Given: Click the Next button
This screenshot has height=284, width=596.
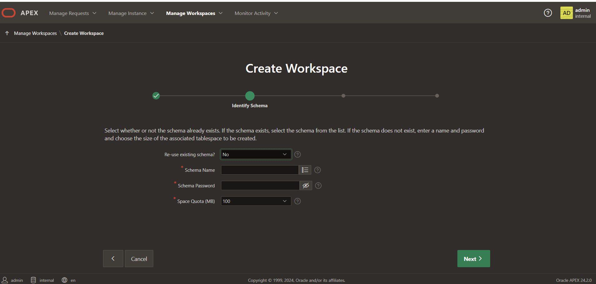Looking at the screenshot, I should coord(474,258).
